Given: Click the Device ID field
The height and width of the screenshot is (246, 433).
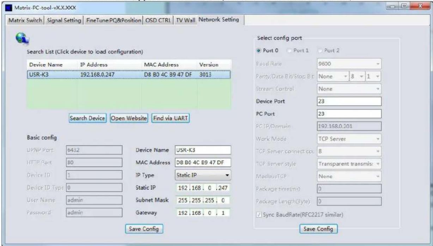Looking at the screenshot, I should [94, 175].
